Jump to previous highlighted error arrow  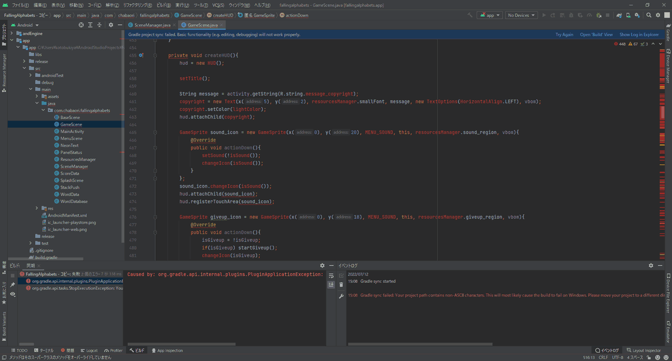[x=653, y=44]
